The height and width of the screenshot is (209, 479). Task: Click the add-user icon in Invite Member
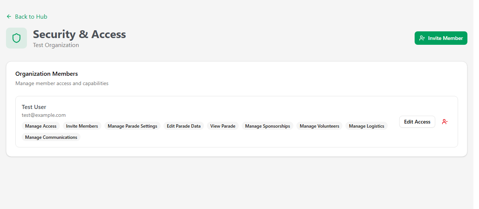tap(422, 38)
